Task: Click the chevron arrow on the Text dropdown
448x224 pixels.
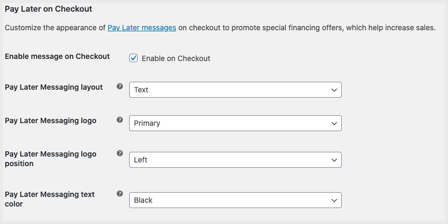Action: (334, 90)
